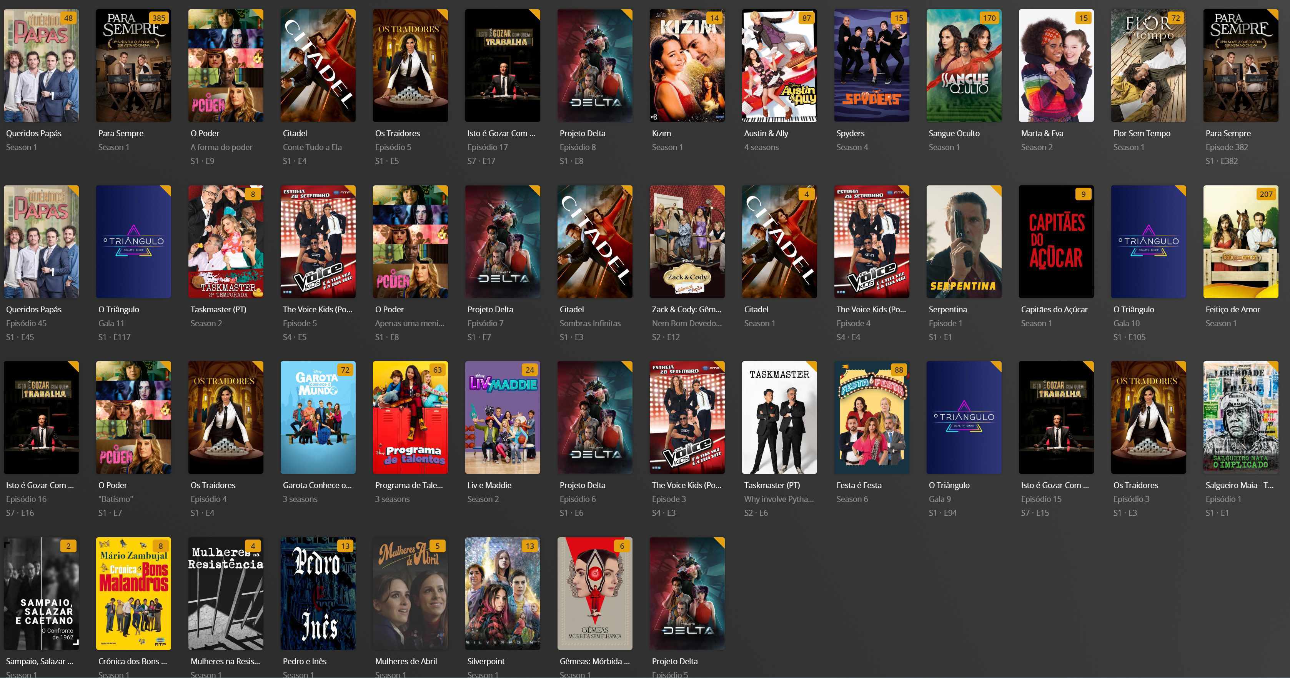Click the 385 unwatched badge on Para Sempre
1290x678 pixels.
[159, 18]
